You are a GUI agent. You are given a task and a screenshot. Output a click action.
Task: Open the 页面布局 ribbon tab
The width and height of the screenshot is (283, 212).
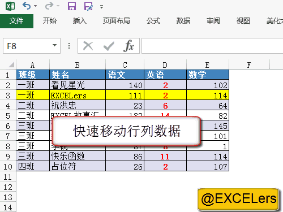click(x=117, y=21)
